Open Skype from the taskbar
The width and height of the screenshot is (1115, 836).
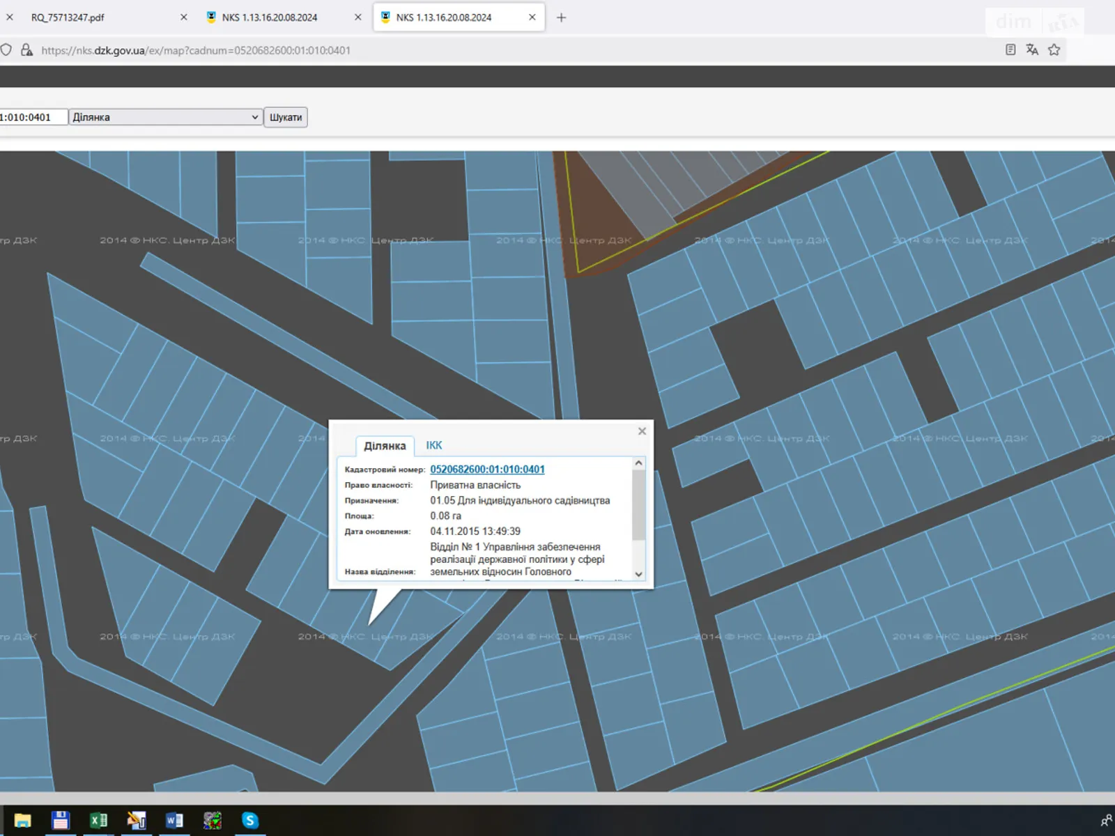[250, 821]
